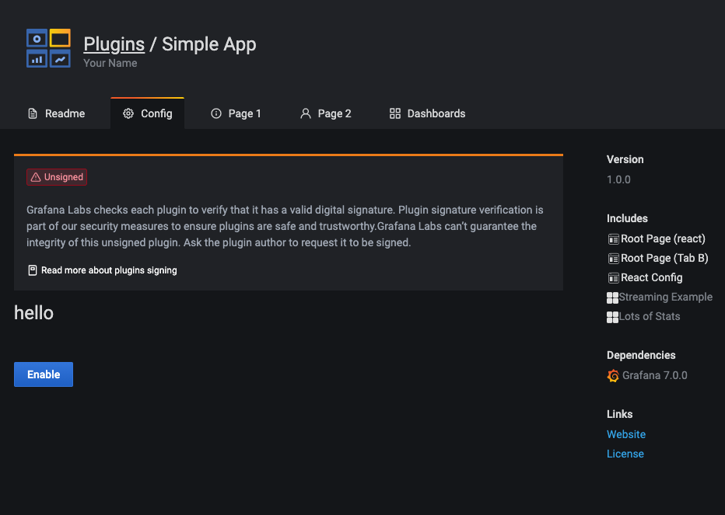Screen dimensions: 725x515
Task: Click the version number 1.0.0
Action: (x=618, y=179)
